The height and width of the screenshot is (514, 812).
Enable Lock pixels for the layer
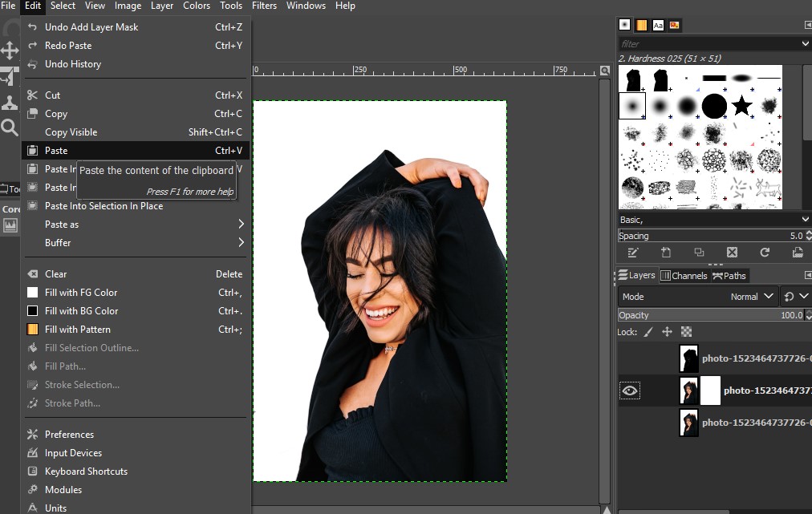click(648, 331)
